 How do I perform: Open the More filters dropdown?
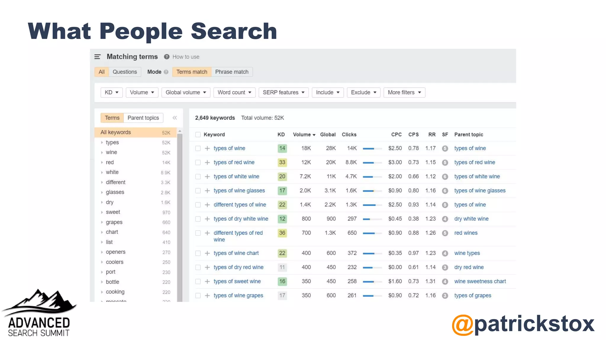(404, 92)
